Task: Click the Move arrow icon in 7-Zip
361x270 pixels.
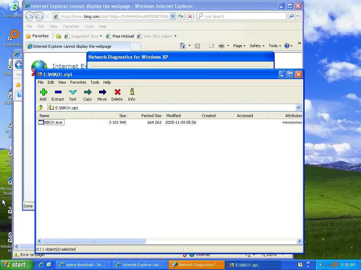Action: [102, 95]
